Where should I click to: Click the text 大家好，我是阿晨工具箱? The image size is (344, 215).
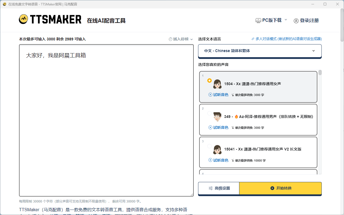coord(56,56)
